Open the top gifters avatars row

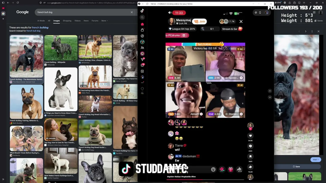point(178,123)
